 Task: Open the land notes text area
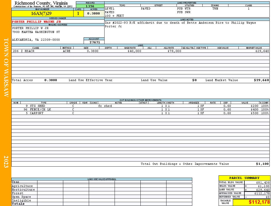tap(187, 32)
